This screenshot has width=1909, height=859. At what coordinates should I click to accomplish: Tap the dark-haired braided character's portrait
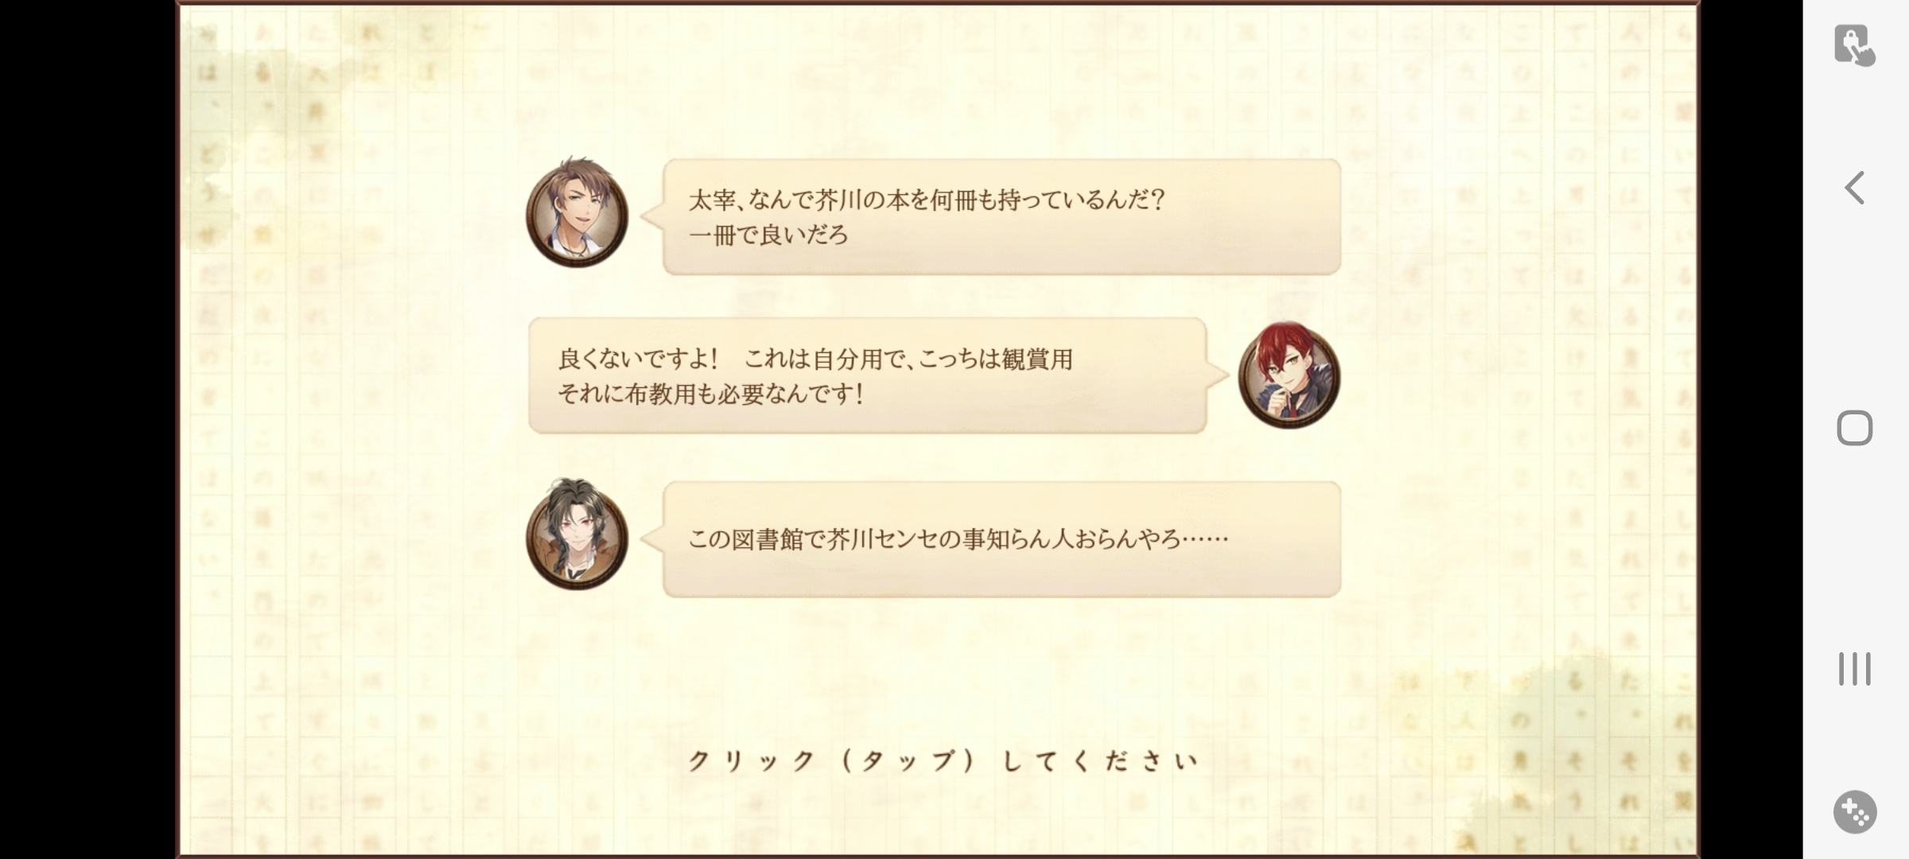point(577,535)
